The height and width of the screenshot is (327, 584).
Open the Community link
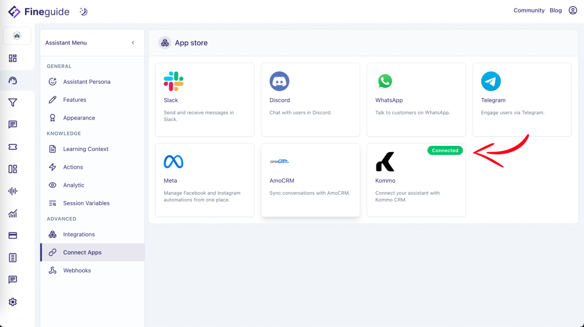coord(529,10)
